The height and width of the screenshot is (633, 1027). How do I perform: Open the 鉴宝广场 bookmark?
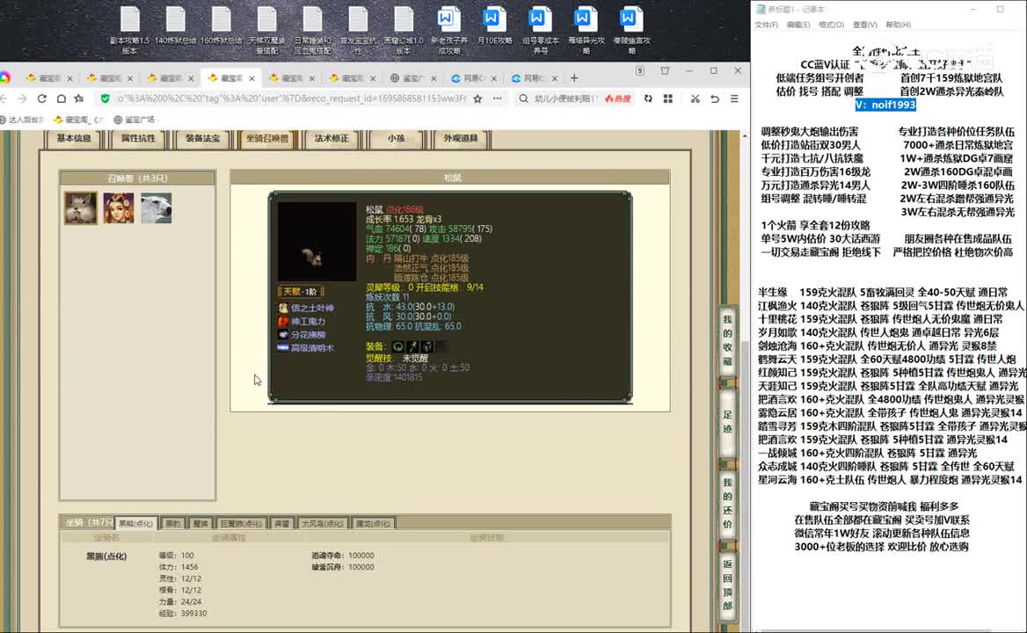pos(135,120)
